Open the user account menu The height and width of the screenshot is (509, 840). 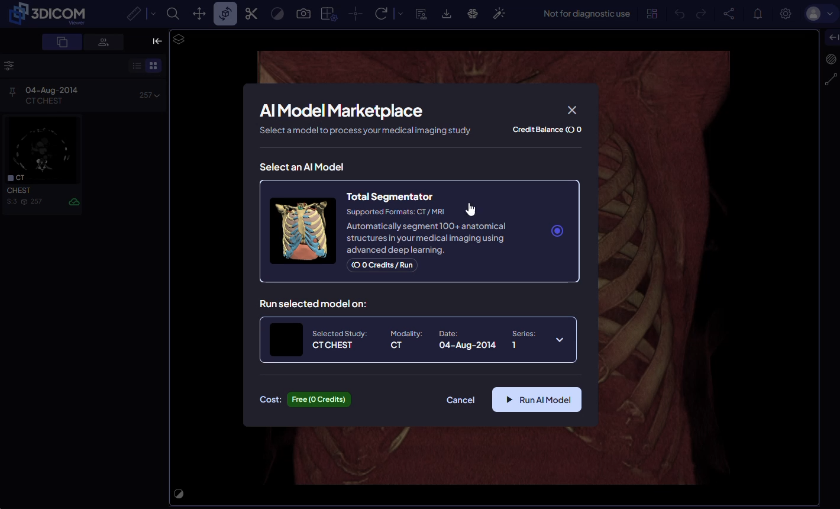click(820, 14)
